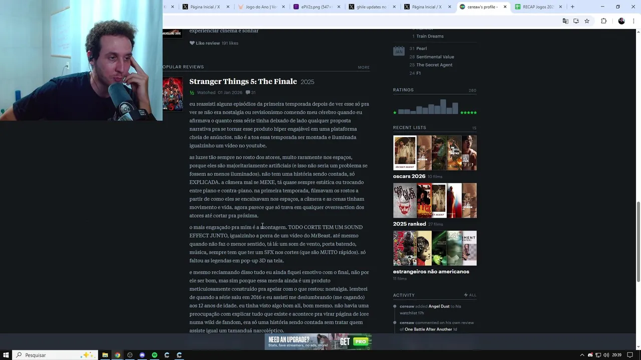This screenshot has height=360, width=641.
Task: Close the Jogo do Ano tab
Action: pos(283,7)
